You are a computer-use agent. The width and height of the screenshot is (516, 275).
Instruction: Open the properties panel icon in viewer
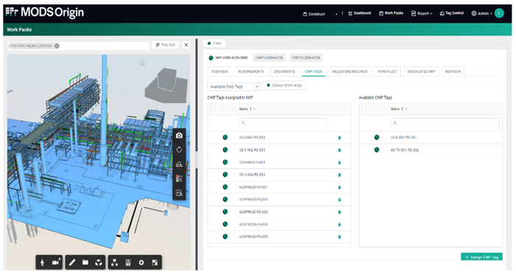128,262
